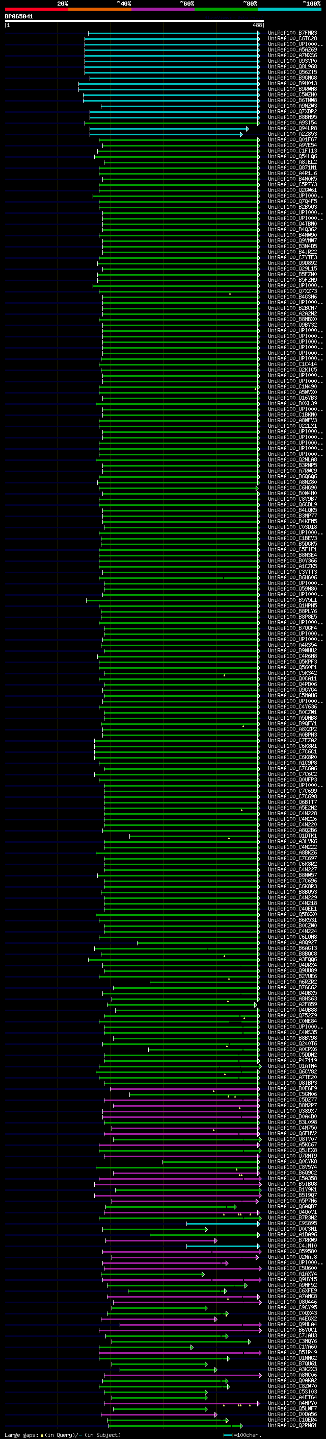Screen dimensions: 326x1439
Task: Select hit UniRef100_C4JMI0
Action: point(292,1246)
